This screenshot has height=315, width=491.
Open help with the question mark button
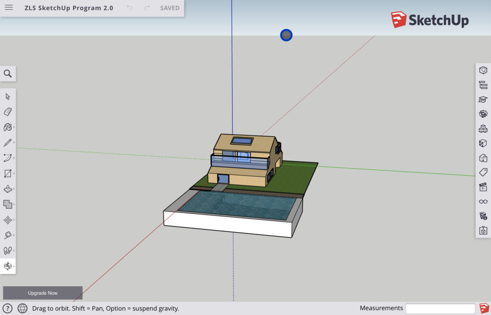pyautogui.click(x=8, y=308)
